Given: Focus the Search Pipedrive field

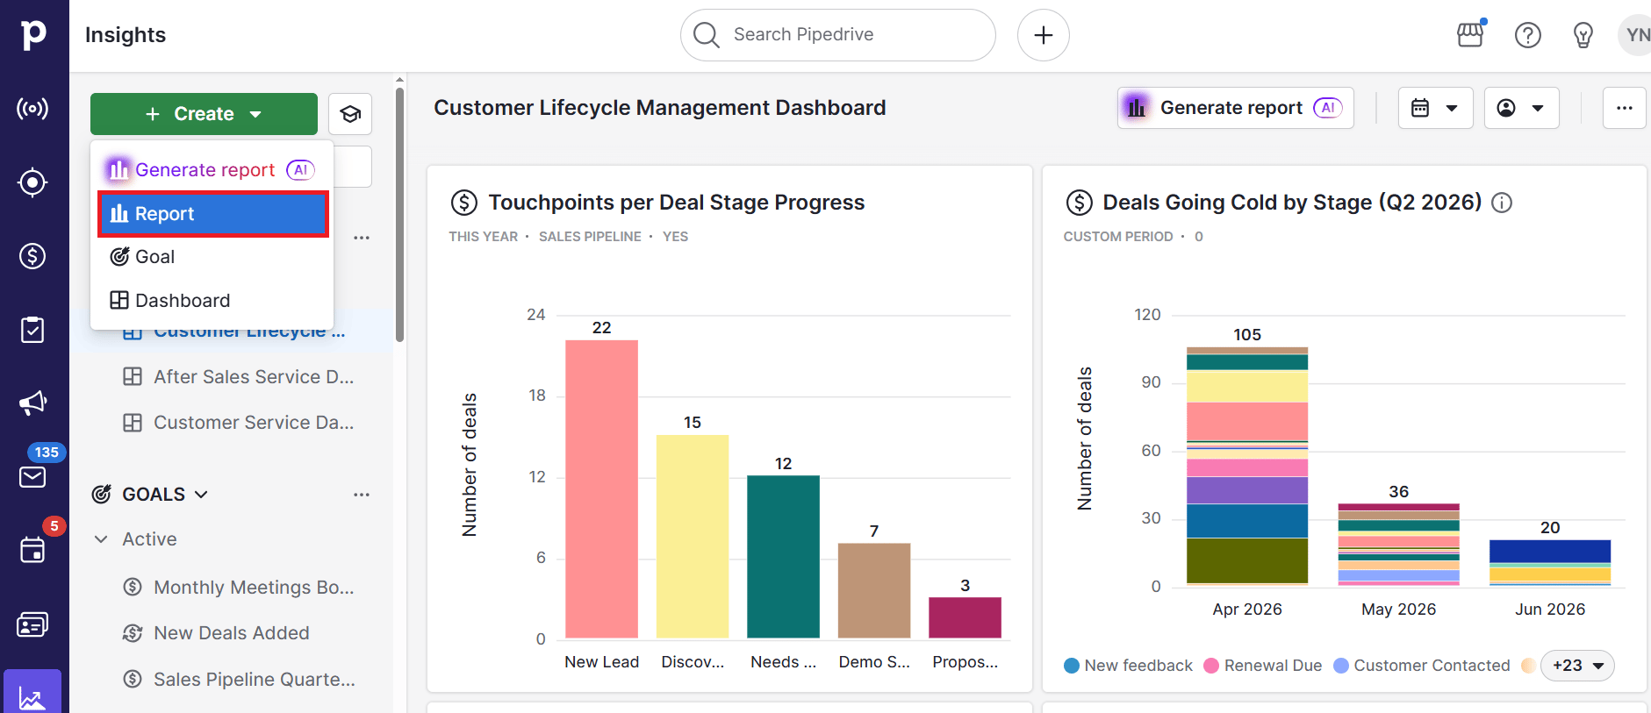Looking at the screenshot, I should 838,35.
